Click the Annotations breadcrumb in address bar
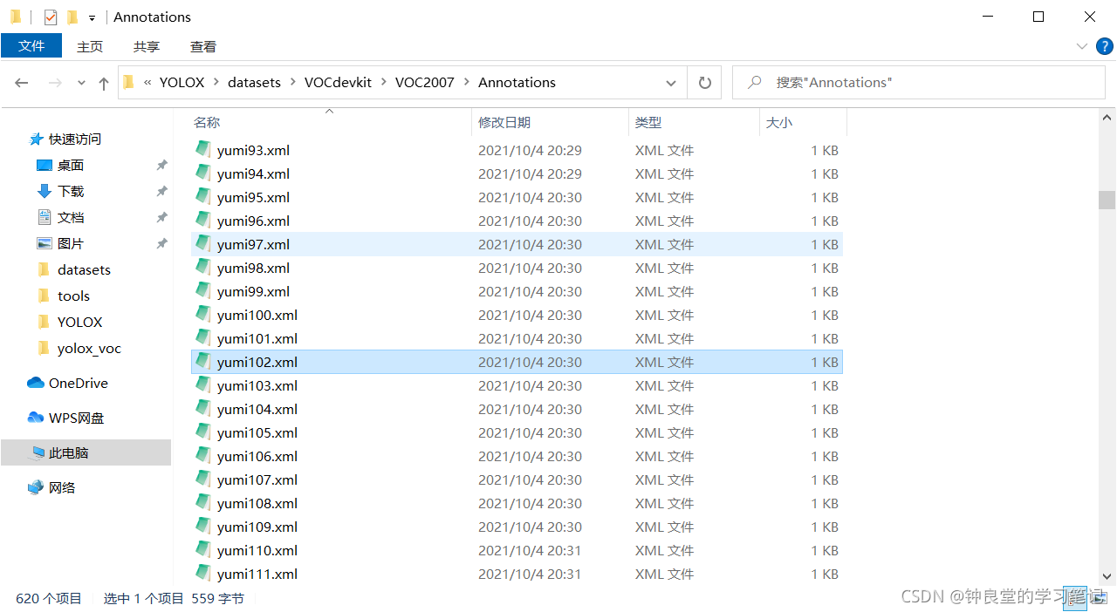Image resolution: width=1117 pixels, height=612 pixels. (x=517, y=82)
